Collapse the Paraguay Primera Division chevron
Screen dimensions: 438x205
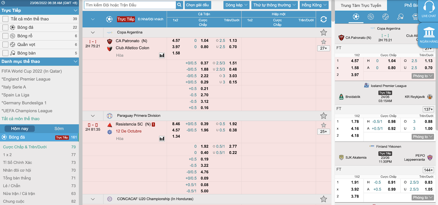(x=93, y=116)
